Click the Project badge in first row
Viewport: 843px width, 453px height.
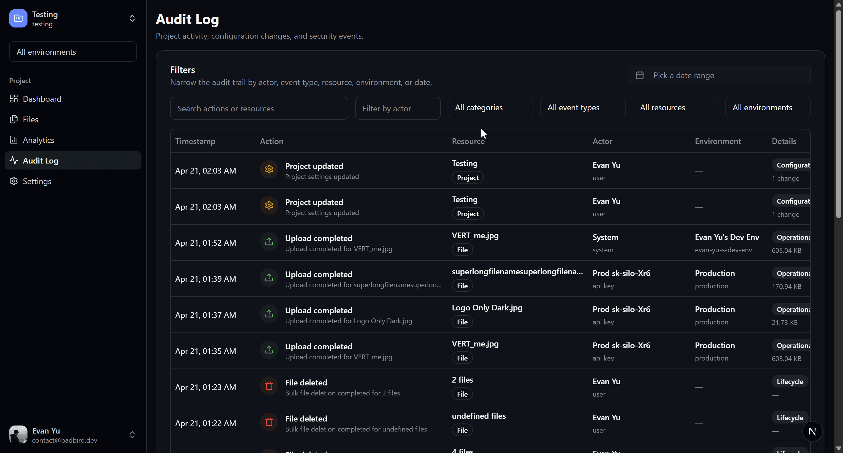(468, 178)
